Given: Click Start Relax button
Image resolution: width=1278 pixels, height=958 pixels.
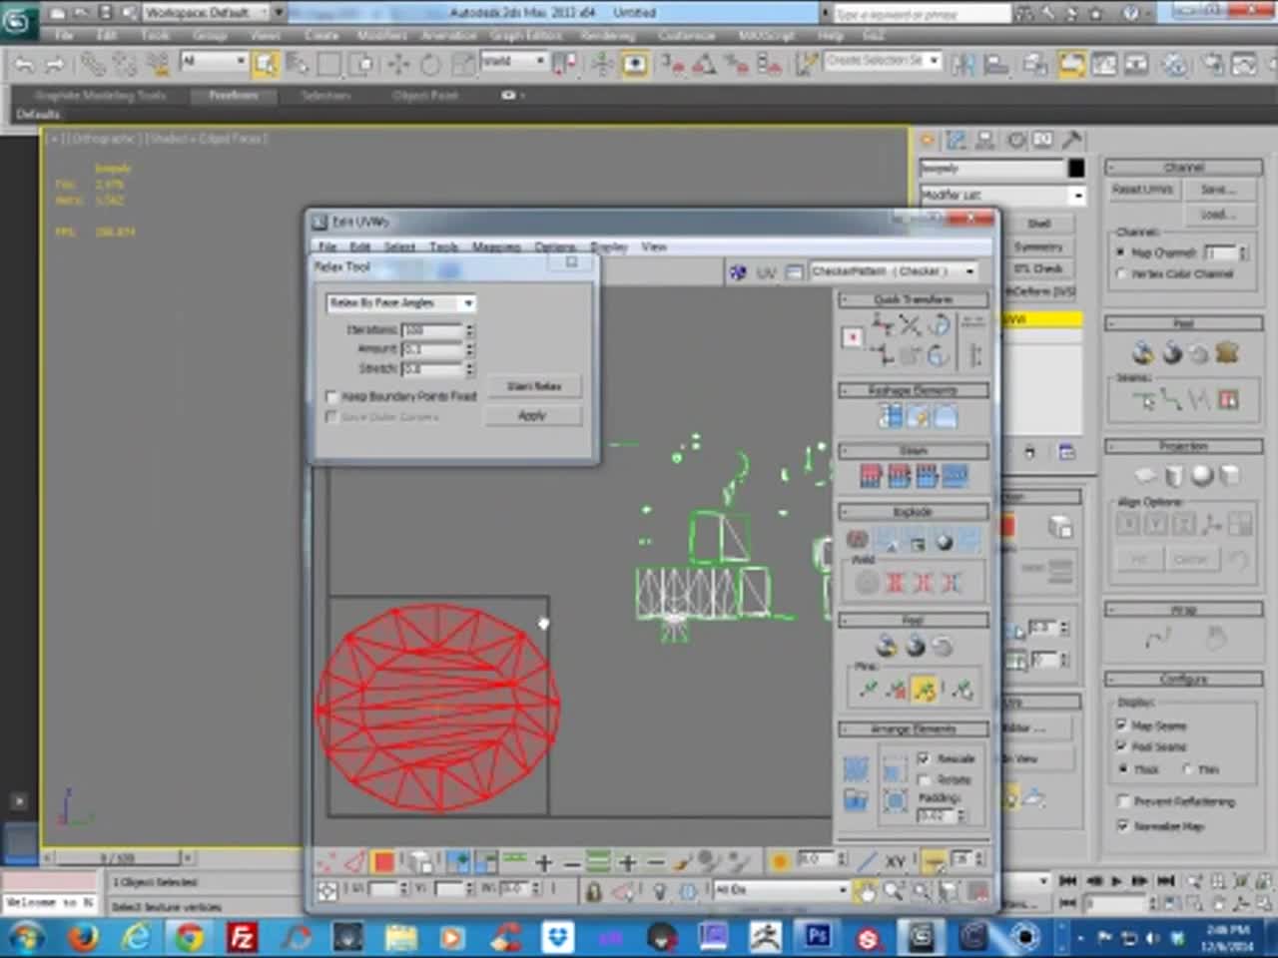Looking at the screenshot, I should click(534, 386).
